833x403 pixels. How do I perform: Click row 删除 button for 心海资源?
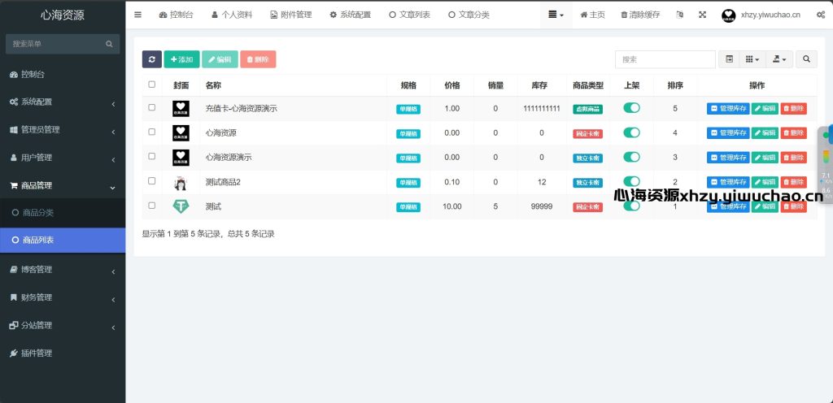pyautogui.click(x=793, y=133)
